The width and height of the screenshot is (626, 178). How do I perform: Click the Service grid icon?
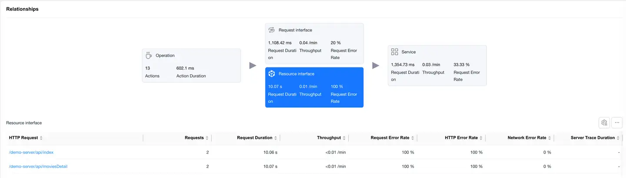pyautogui.click(x=394, y=52)
